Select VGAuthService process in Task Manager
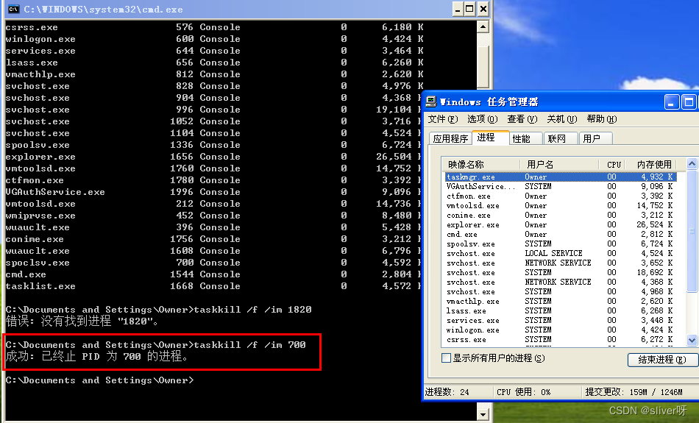The height and width of the screenshot is (423, 699). tap(561, 186)
